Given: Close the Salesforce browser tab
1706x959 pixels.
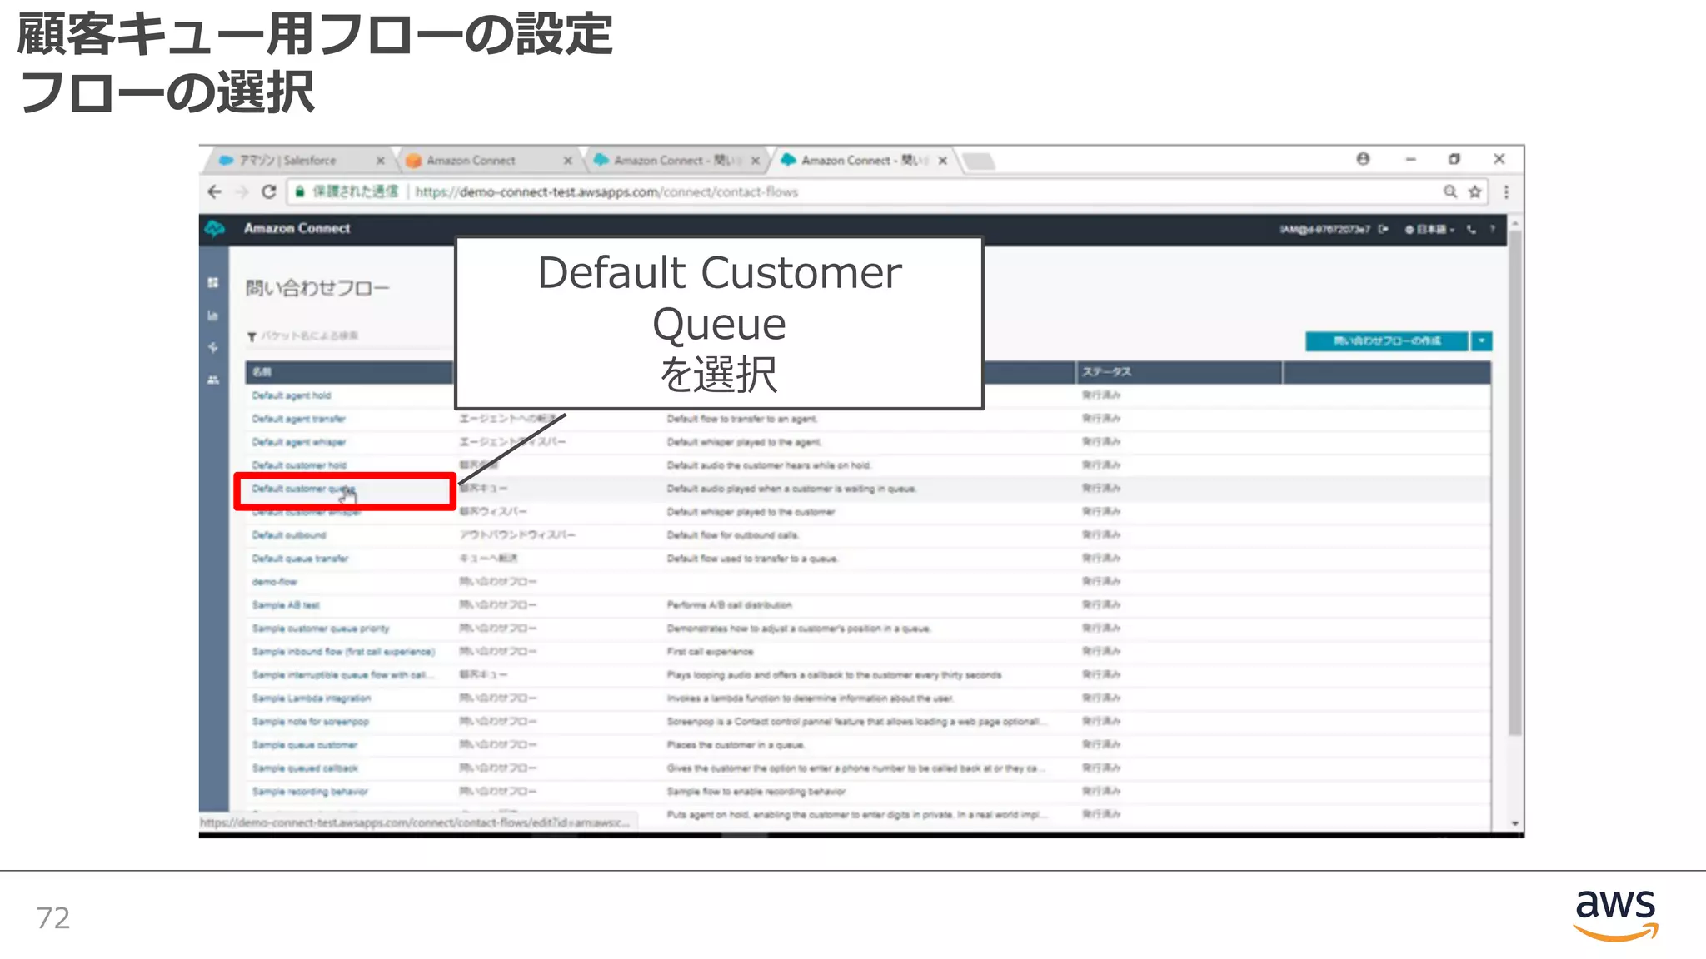Looking at the screenshot, I should (381, 161).
